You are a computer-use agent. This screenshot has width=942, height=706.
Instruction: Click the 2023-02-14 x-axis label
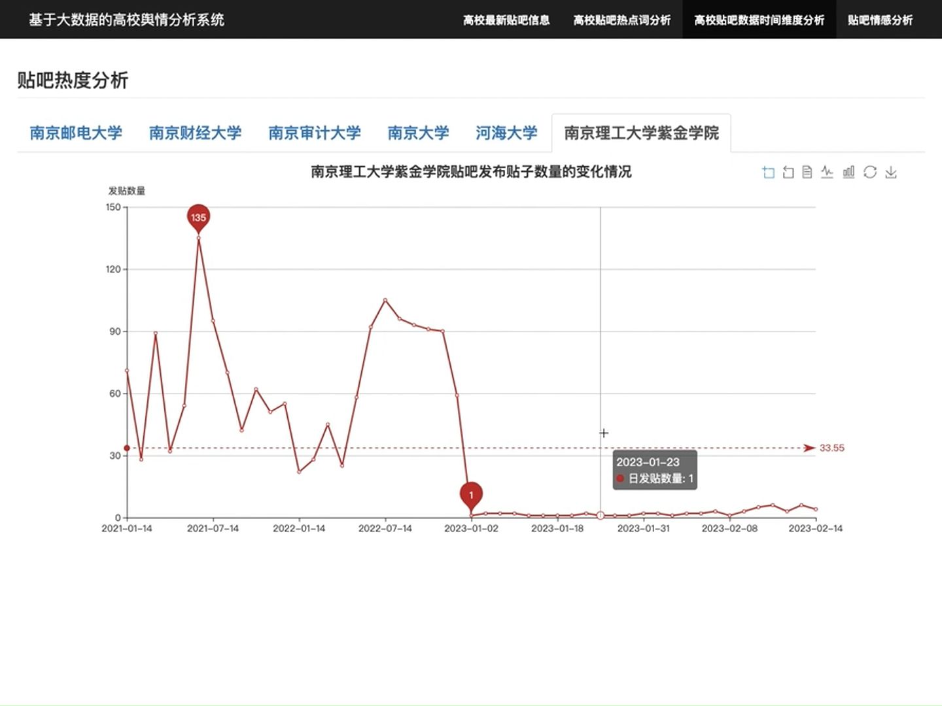click(816, 528)
